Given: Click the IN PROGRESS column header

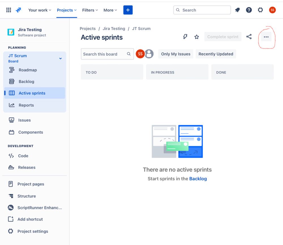Looking at the screenshot, I should pyautogui.click(x=177, y=72).
